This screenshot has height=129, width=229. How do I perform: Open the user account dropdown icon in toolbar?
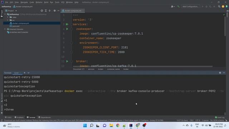(x=172, y=6)
